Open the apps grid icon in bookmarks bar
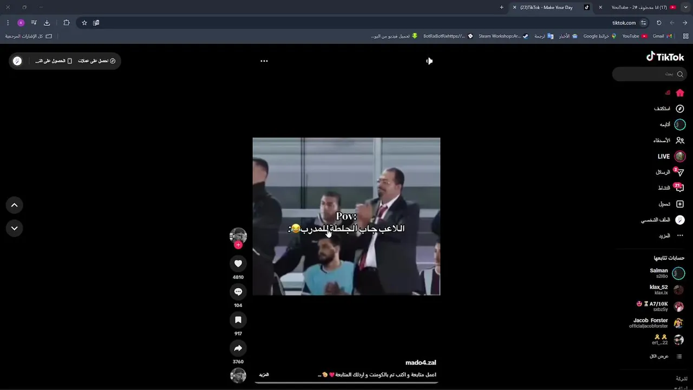 tap(685, 36)
